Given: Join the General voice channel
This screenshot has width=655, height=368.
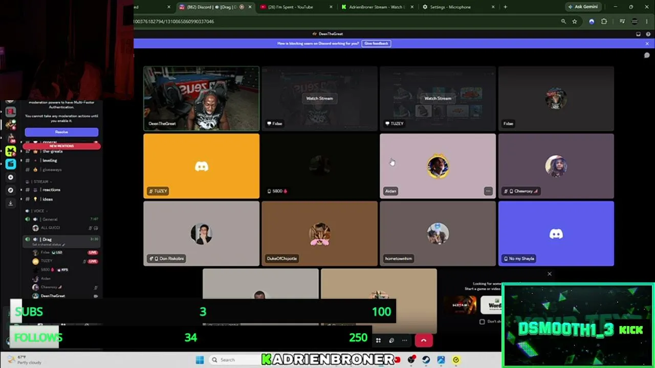Looking at the screenshot, I should click(x=61, y=219).
